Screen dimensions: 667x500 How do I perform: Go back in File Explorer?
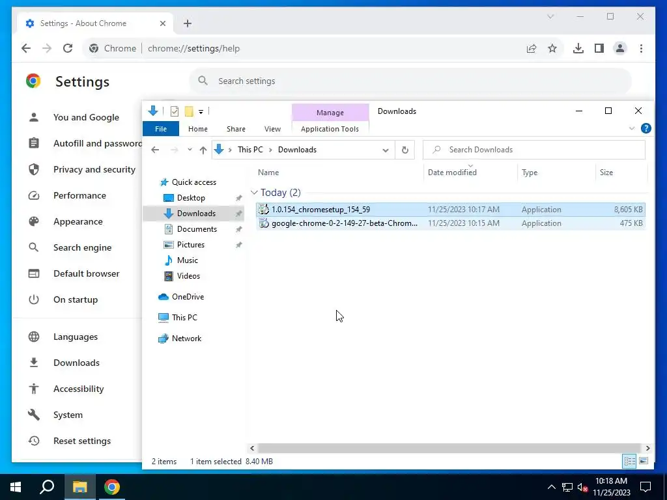pos(155,150)
